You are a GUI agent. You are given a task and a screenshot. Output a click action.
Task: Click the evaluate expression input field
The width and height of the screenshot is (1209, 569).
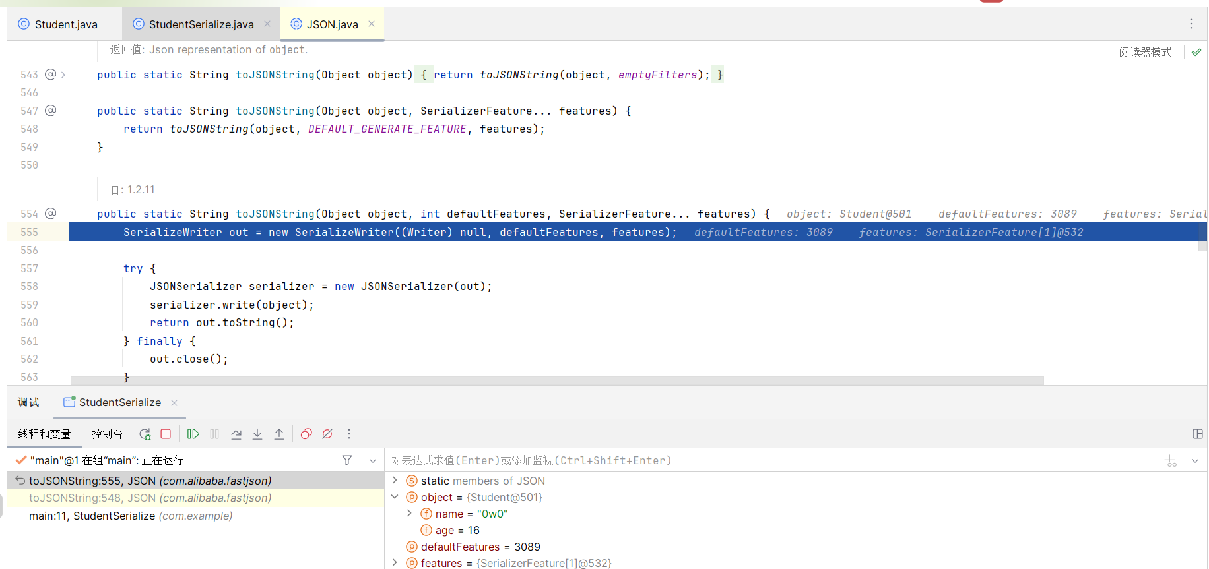[x=772, y=460]
